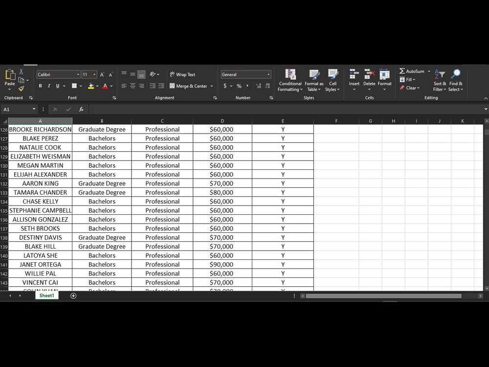This screenshot has height=367, width=489.
Task: Apply the Borders icon
Action: coord(74,86)
